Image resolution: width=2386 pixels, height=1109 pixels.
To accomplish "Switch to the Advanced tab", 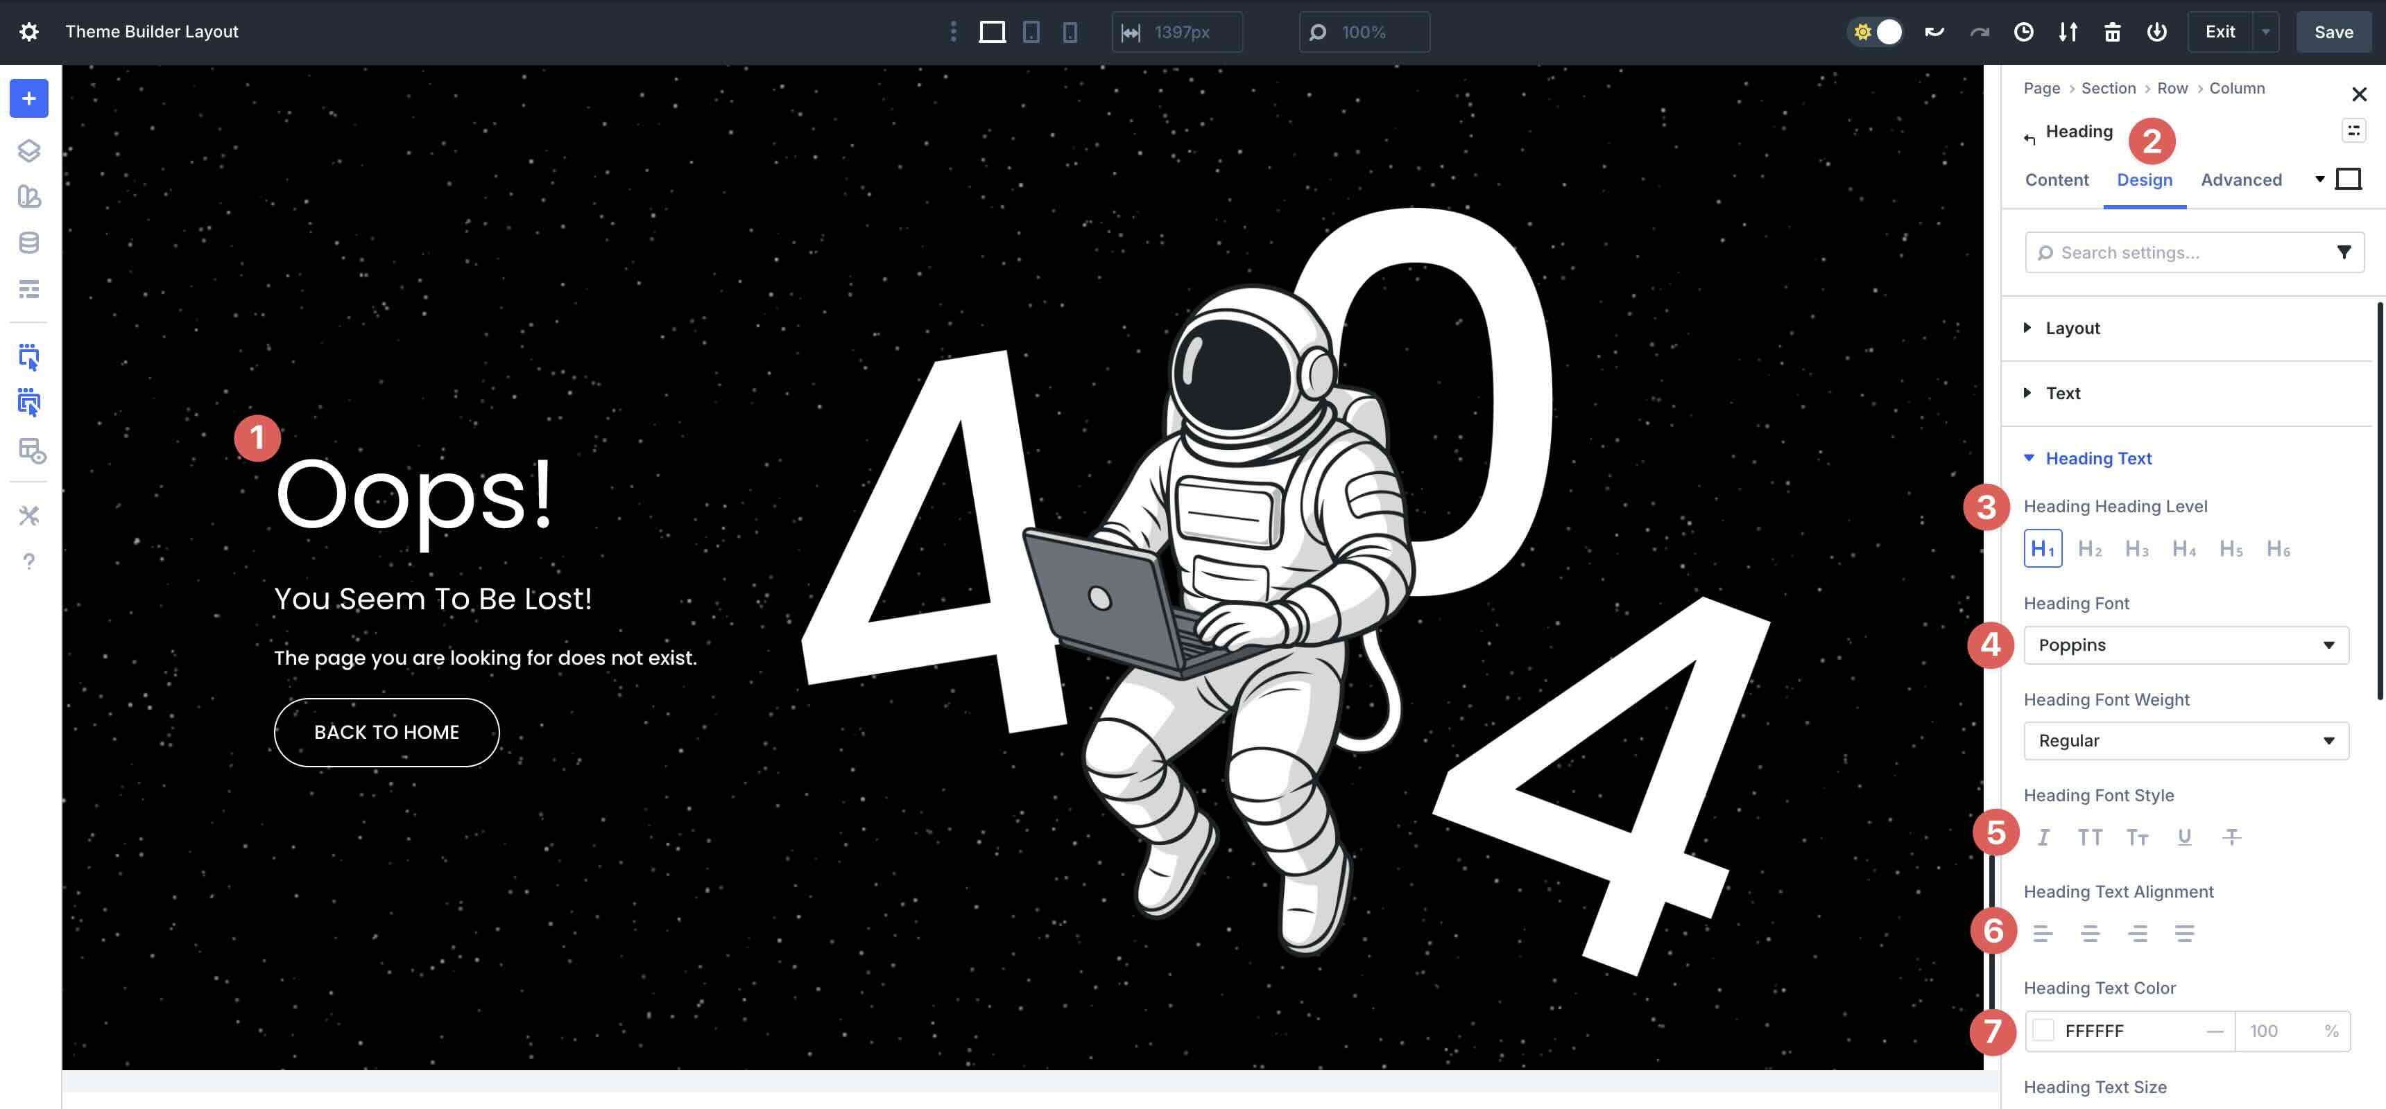I will click(x=2240, y=180).
